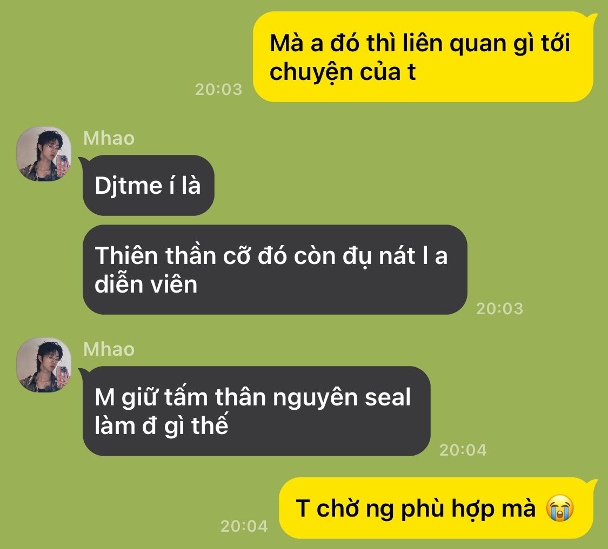This screenshot has height=549, width=608.
Task: Tap Mhao's avatar beside "Djtme í là"
Action: [44, 154]
